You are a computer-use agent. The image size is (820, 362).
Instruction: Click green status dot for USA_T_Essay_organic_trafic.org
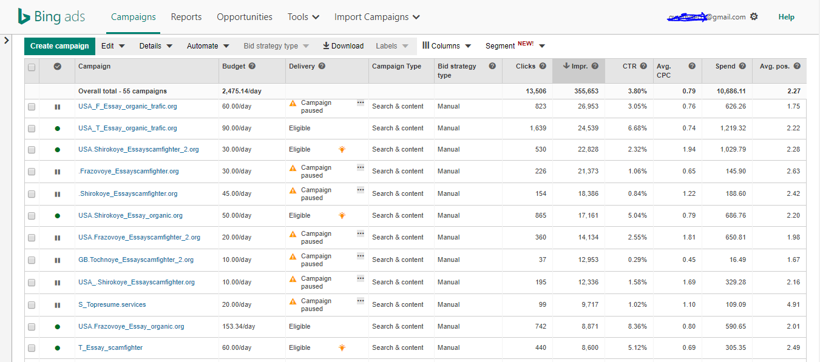coord(58,129)
